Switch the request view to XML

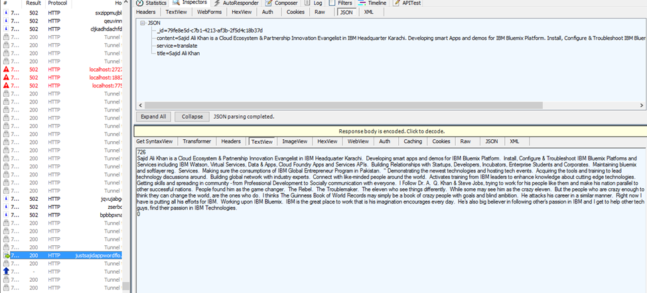point(369,12)
